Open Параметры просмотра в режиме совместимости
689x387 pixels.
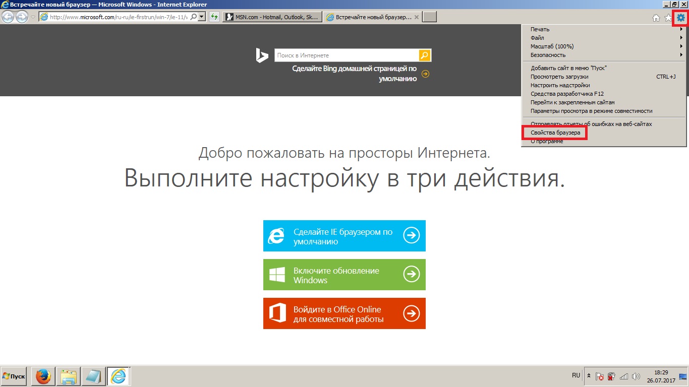tap(604, 111)
